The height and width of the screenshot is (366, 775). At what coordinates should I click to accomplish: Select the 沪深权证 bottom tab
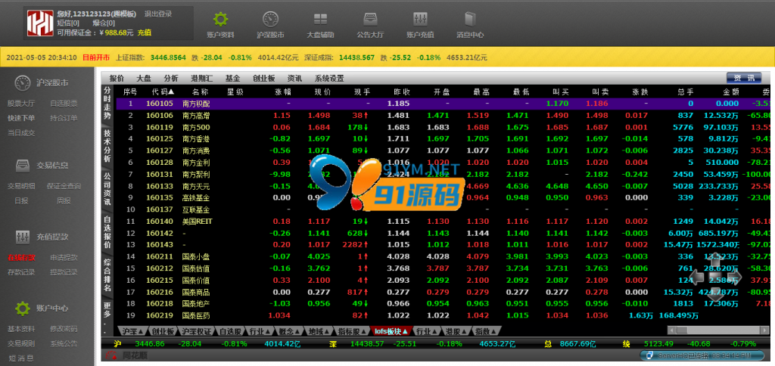coord(197,331)
